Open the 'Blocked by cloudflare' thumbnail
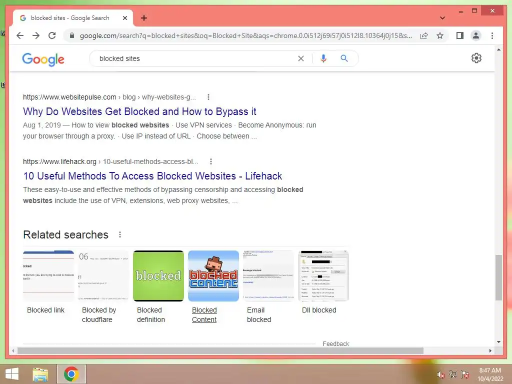512x384 pixels. (103, 276)
